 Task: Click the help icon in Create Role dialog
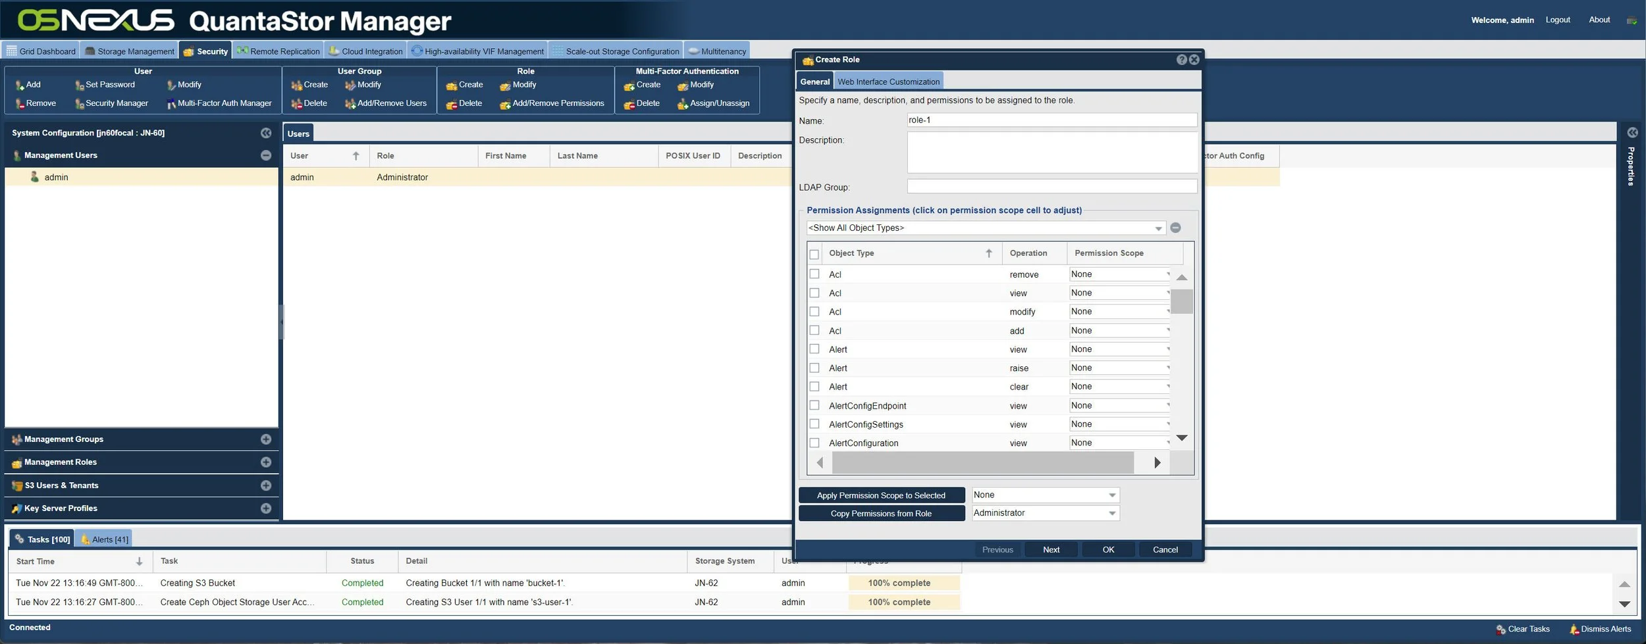pos(1181,60)
